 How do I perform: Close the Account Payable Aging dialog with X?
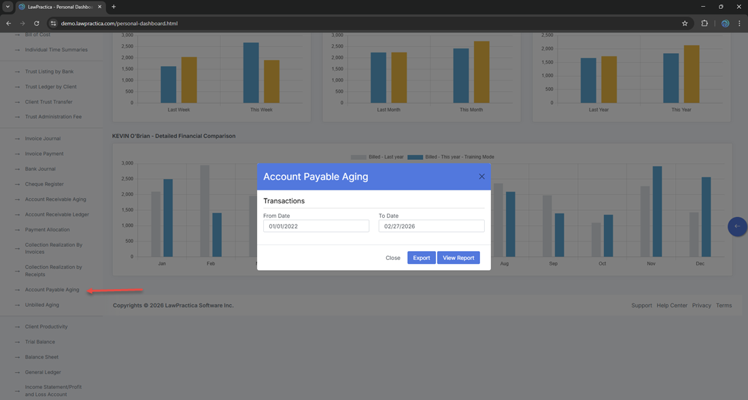click(x=481, y=176)
